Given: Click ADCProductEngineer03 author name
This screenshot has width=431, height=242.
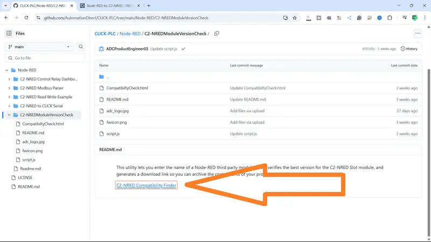Looking at the screenshot, I should click(127, 49).
